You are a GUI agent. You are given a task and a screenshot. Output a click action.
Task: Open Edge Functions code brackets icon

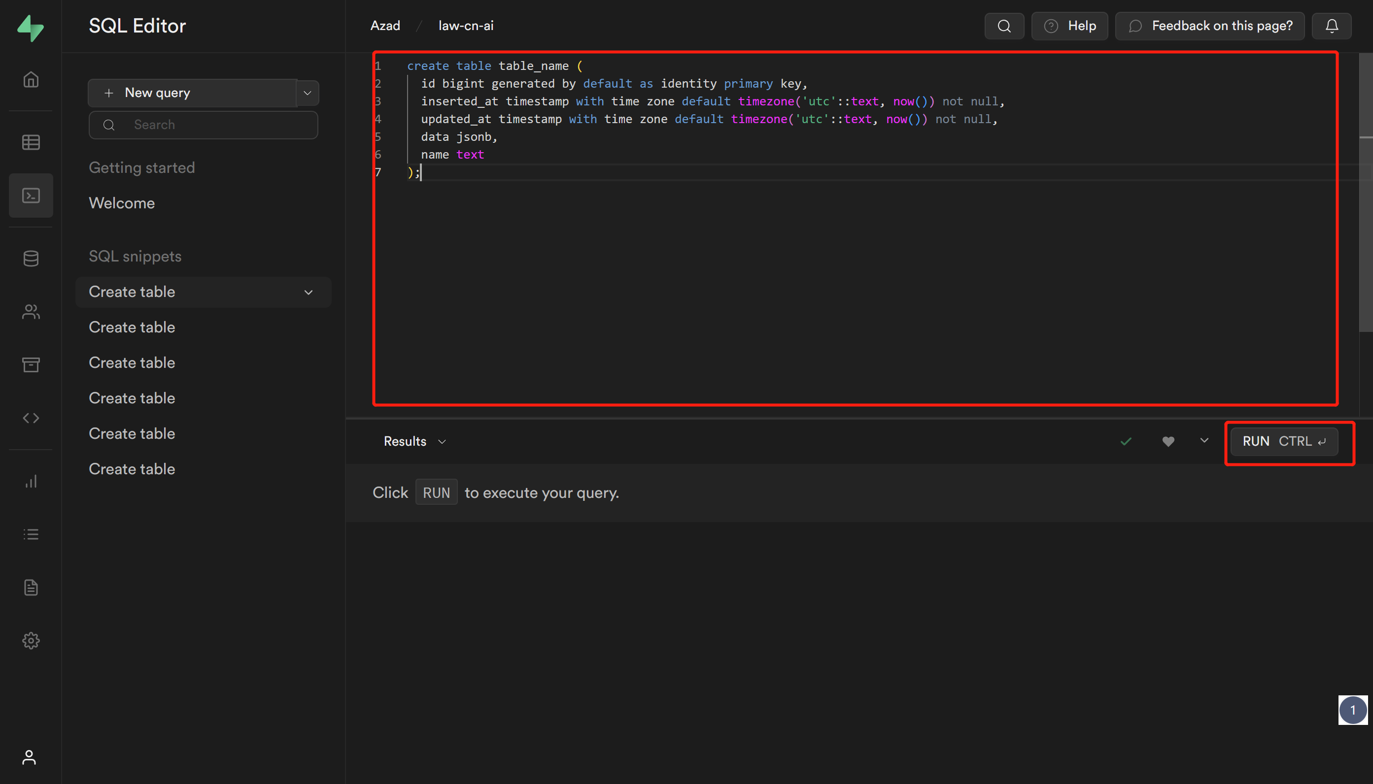[31, 418]
